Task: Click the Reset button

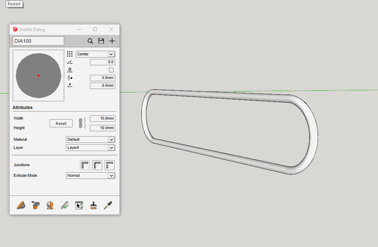Action: 61,123
